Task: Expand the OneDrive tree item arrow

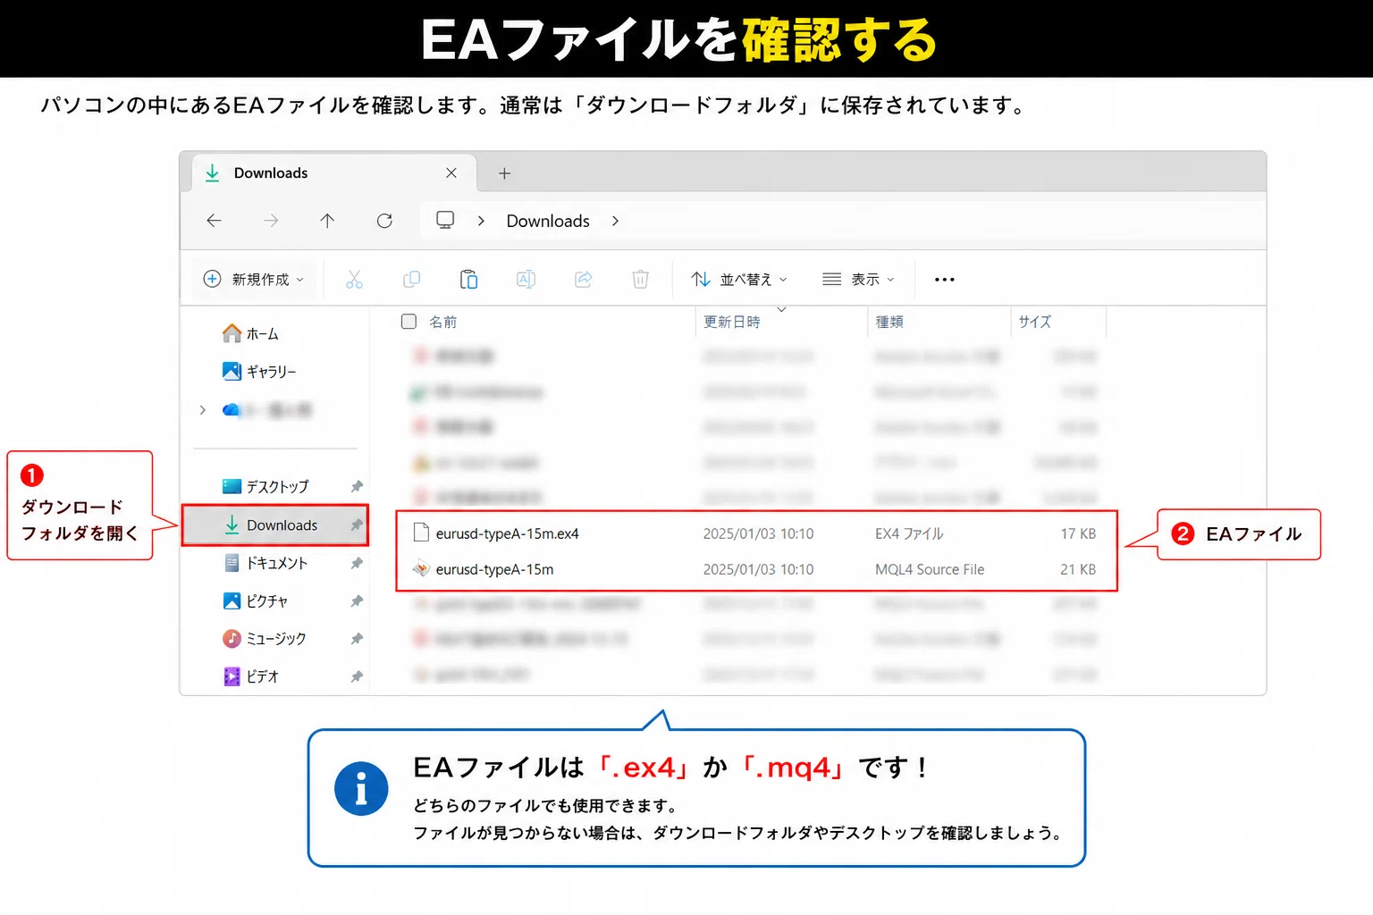Action: click(203, 410)
